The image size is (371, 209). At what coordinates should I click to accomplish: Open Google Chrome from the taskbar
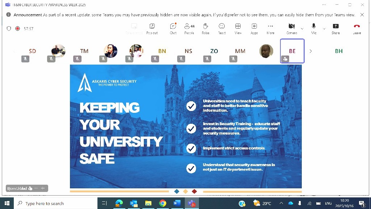pyautogui.click(x=163, y=204)
